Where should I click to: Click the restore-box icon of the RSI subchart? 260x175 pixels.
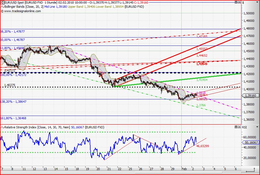(236, 127)
